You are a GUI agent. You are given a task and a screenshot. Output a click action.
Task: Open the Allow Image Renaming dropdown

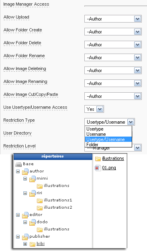(x=113, y=83)
